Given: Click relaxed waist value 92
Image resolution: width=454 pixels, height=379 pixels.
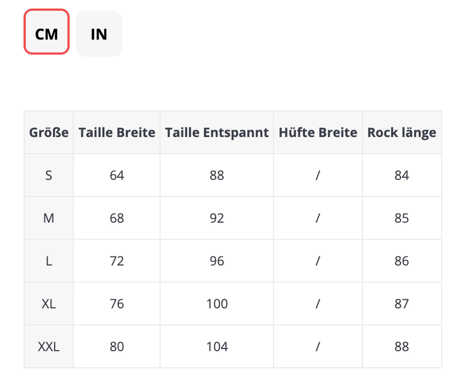Looking at the screenshot, I should 217,218.
